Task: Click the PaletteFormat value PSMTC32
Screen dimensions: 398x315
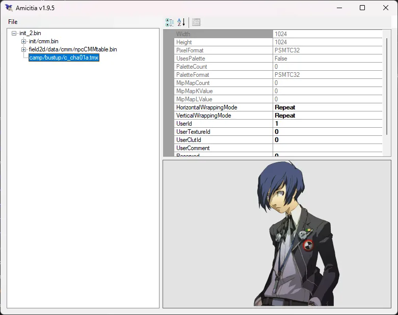Action: click(287, 74)
